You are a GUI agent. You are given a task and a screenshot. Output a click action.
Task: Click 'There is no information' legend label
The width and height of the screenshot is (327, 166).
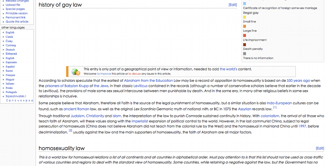click(x=258, y=58)
